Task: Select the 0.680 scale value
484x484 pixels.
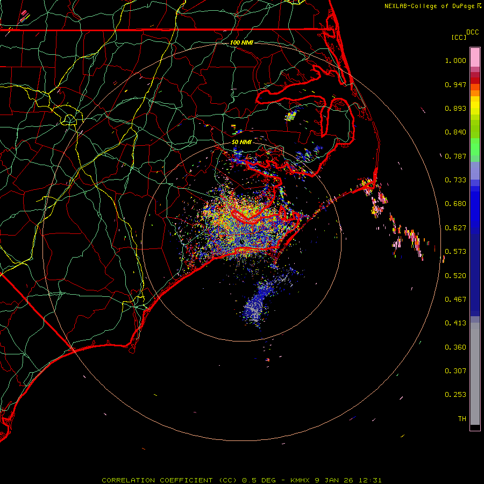Action: [455, 204]
